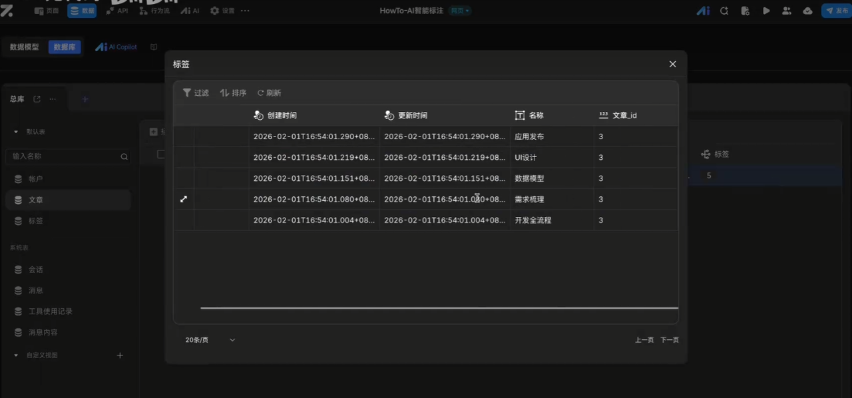Click the blue 发布 publish button

[x=837, y=11]
